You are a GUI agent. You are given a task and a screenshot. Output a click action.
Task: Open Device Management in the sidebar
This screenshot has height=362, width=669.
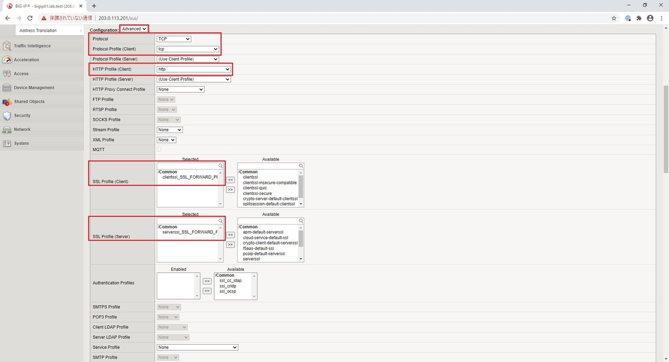34,87
